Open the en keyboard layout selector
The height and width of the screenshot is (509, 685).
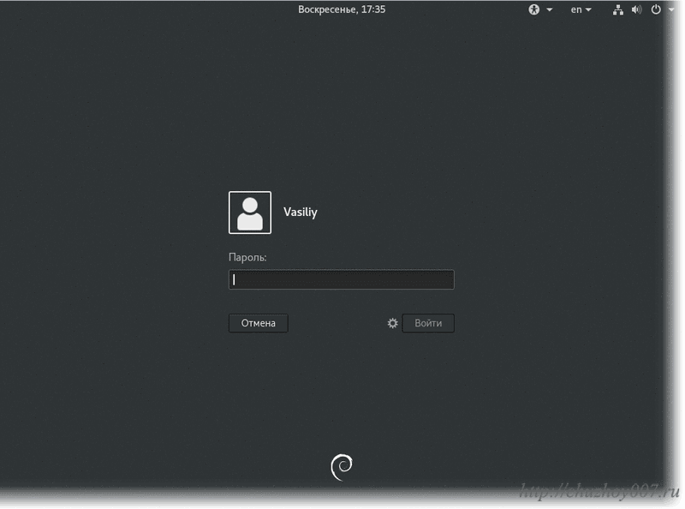(x=581, y=9)
